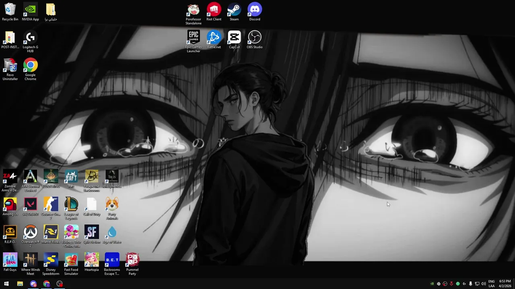The width and height of the screenshot is (515, 289).
Task: Switch to OBS in the taskbar
Action: (x=60, y=284)
